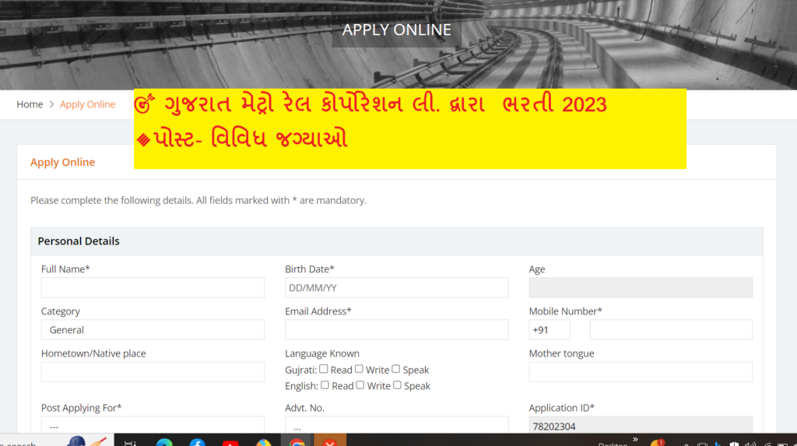Open YouTube from the taskbar
Viewport: 797px width, 446px height.
230,442
